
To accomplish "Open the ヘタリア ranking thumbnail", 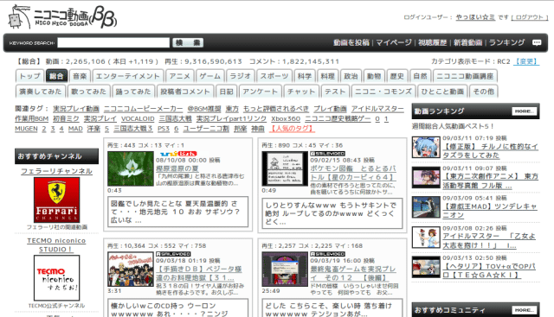I will tap(426, 267).
